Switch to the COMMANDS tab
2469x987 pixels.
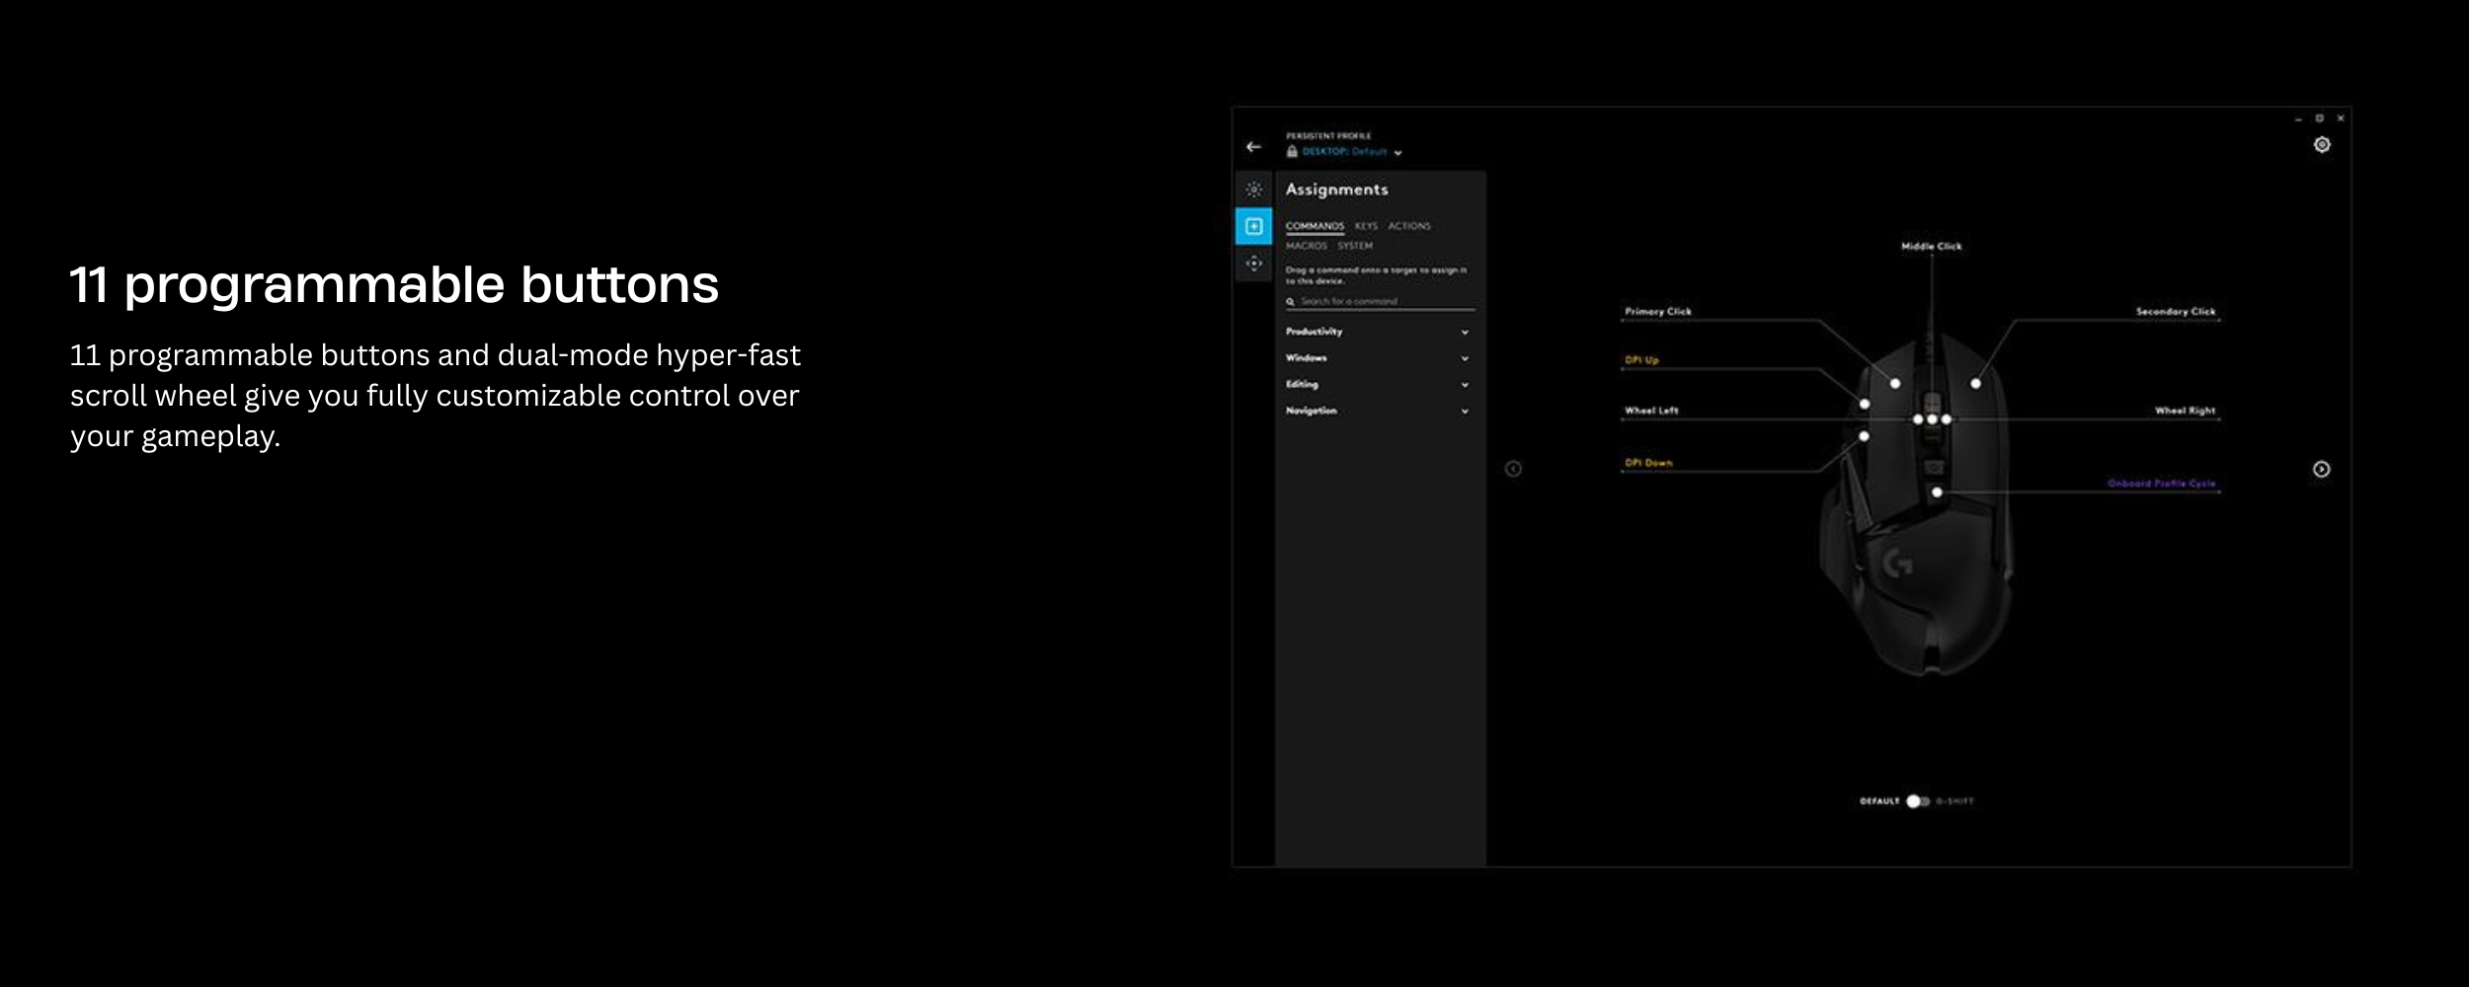click(x=1314, y=226)
